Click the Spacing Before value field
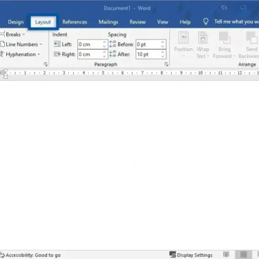Screen dimensions: 259x259 [148, 44]
